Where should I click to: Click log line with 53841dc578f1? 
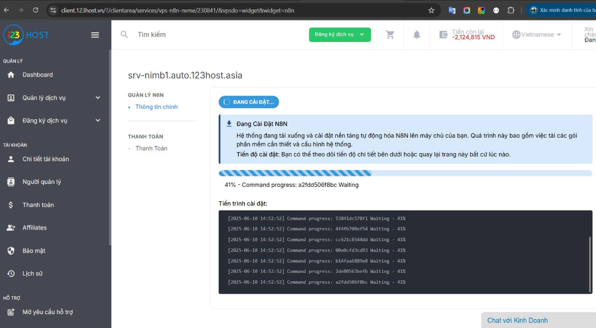(316, 219)
